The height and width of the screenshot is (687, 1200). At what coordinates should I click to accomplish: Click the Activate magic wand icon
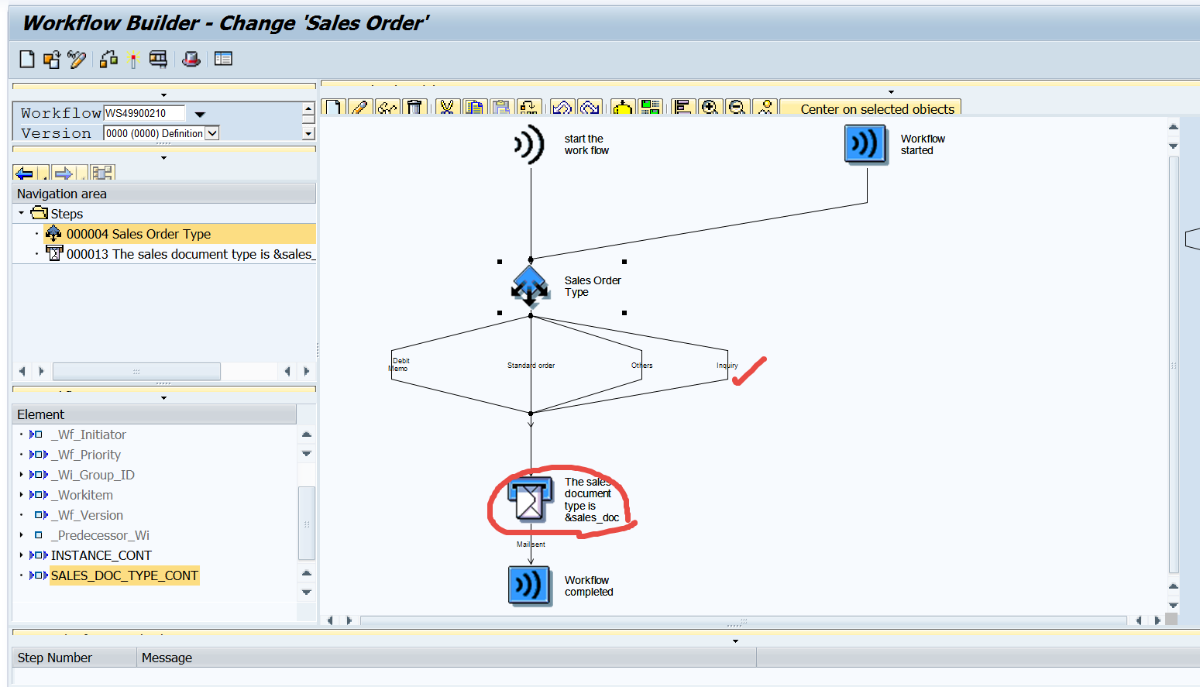pos(133,59)
